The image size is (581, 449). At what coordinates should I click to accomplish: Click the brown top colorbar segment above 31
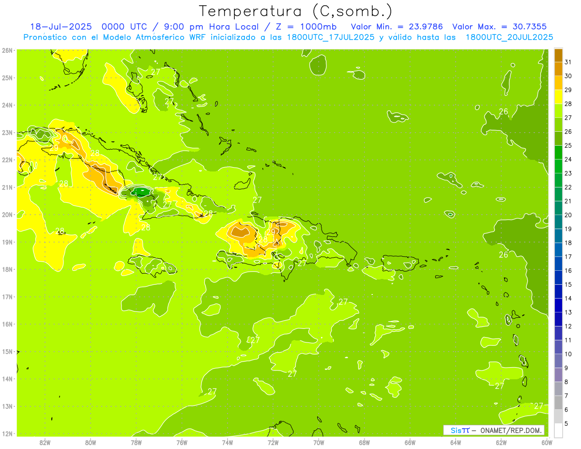(x=558, y=55)
